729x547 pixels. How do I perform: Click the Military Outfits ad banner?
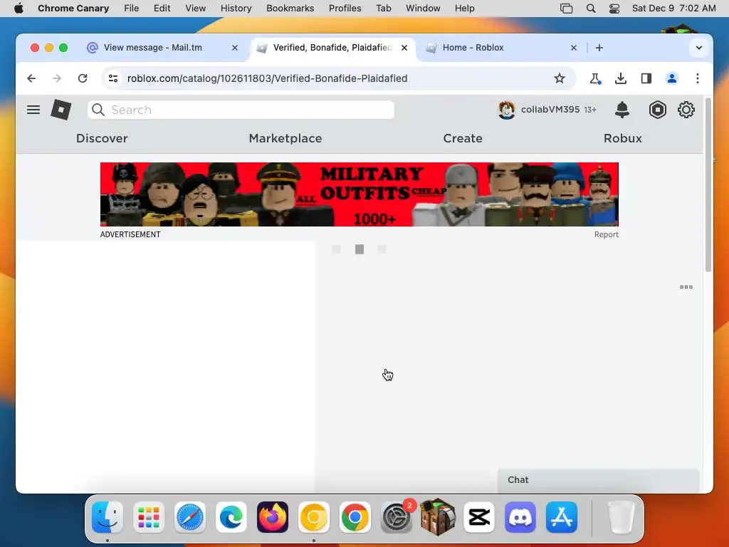pyautogui.click(x=360, y=194)
